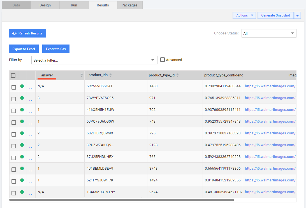Tick the select-all header checkbox
The image size is (306, 208).
pyautogui.click(x=13, y=75)
